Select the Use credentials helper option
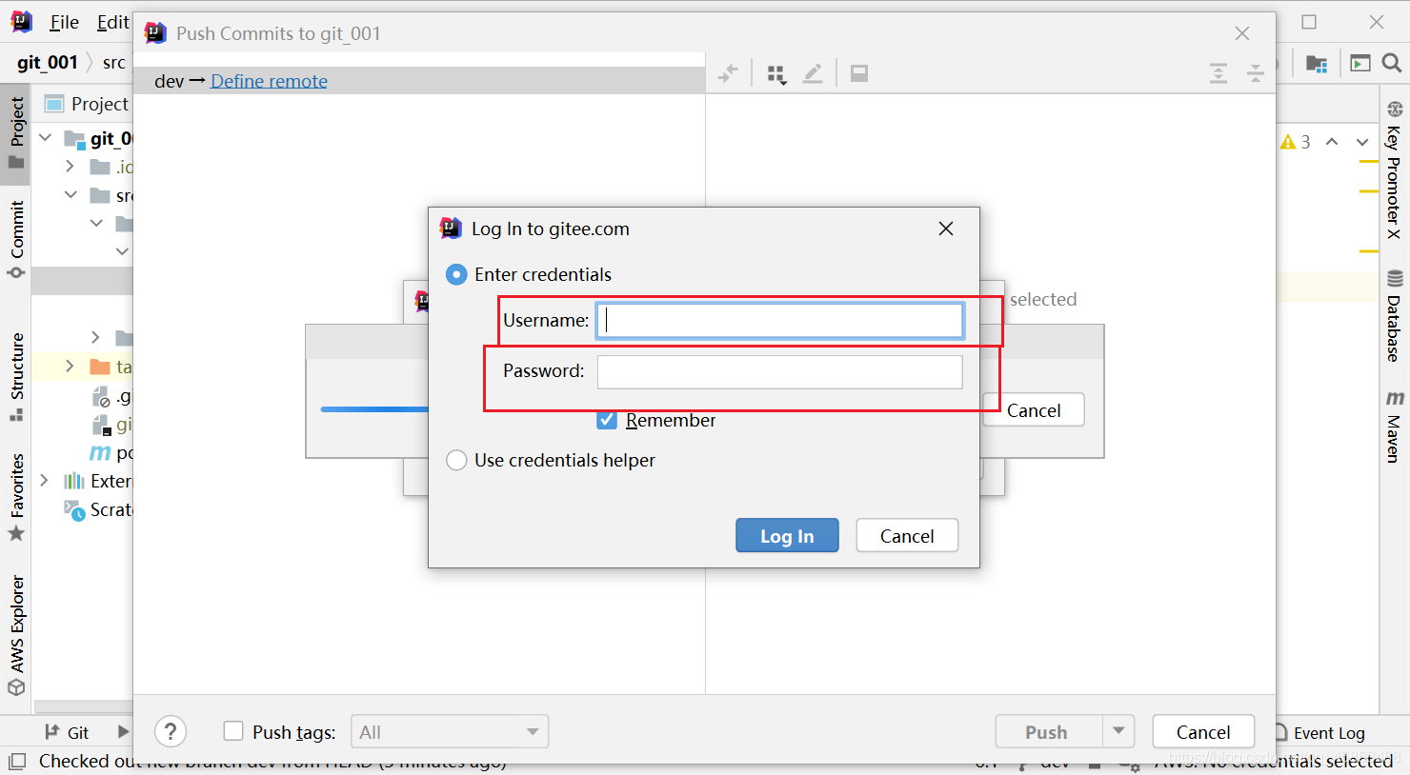 (457, 460)
